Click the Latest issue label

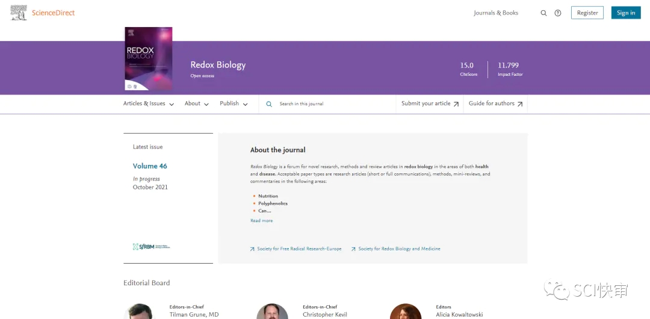click(x=147, y=147)
